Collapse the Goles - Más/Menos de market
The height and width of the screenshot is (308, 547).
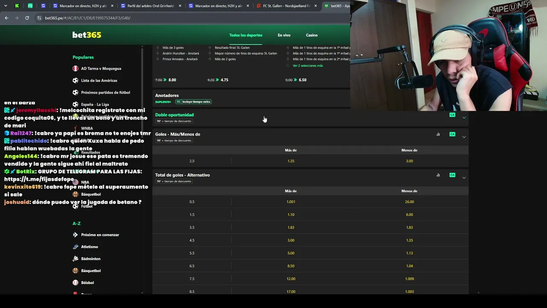pos(464,137)
